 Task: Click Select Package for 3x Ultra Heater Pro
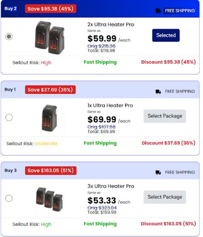click(165, 197)
